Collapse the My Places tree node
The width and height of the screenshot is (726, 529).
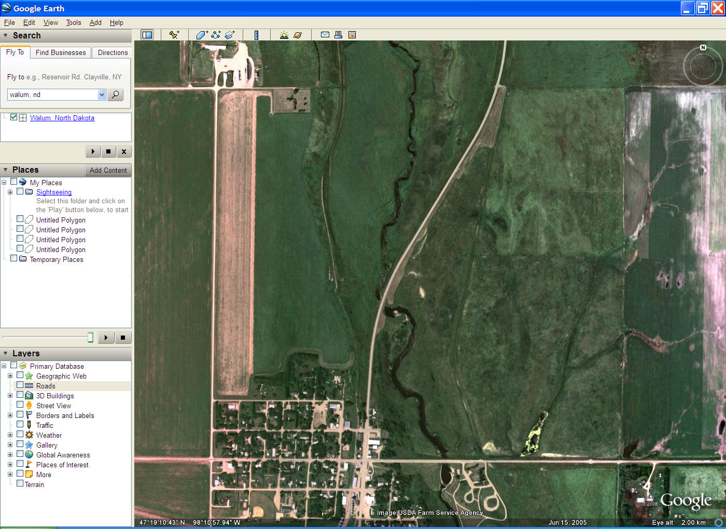4,182
